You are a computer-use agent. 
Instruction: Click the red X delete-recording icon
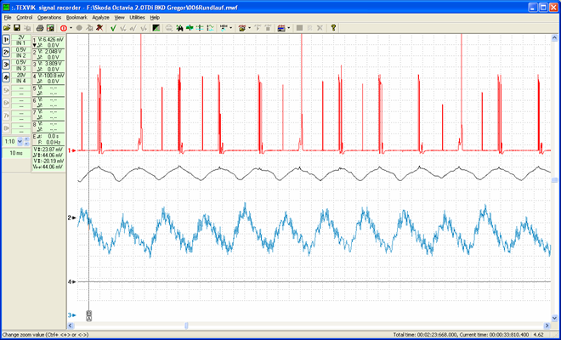99,27
